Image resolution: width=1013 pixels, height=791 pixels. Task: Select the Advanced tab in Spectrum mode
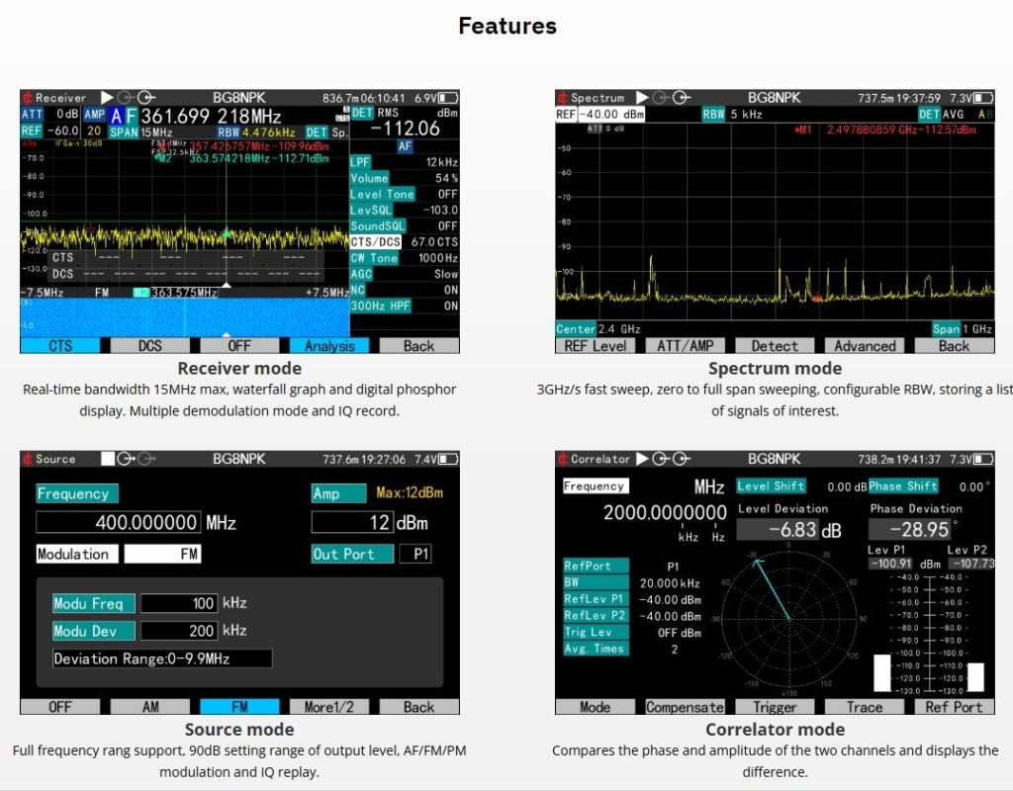(865, 346)
